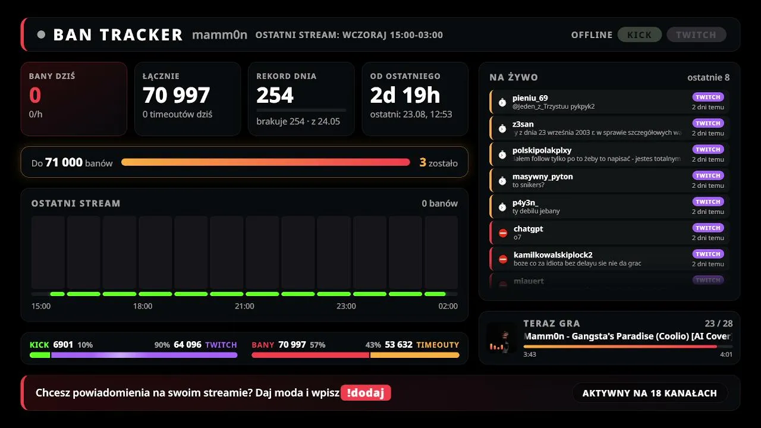Viewport: 761px width, 428px height.
Task: Click username chatgpt in live feed
Action: point(529,229)
